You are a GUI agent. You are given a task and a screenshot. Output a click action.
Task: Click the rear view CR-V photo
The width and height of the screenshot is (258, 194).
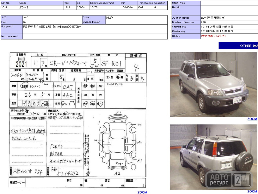[x=214, y=157]
